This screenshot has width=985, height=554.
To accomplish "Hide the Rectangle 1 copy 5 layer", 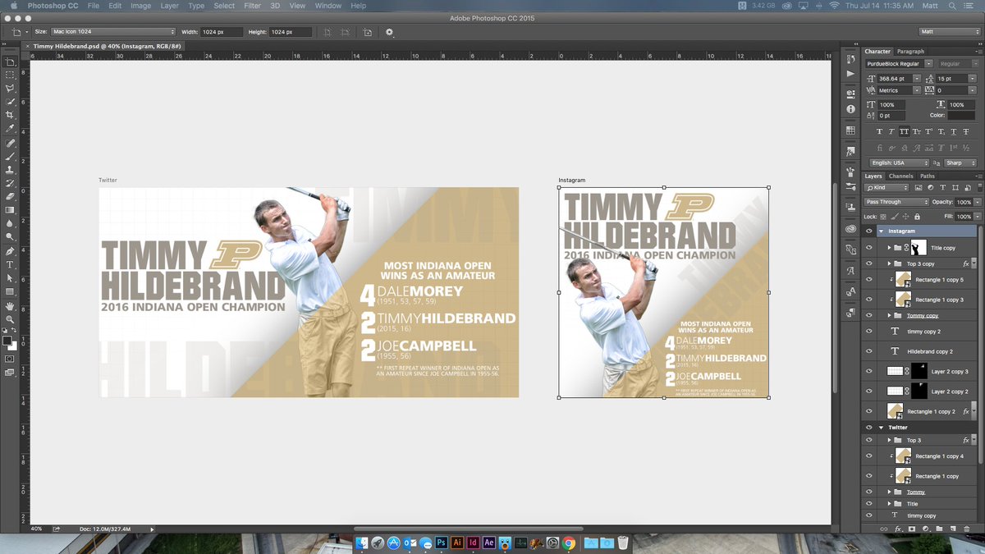I will 869,280.
